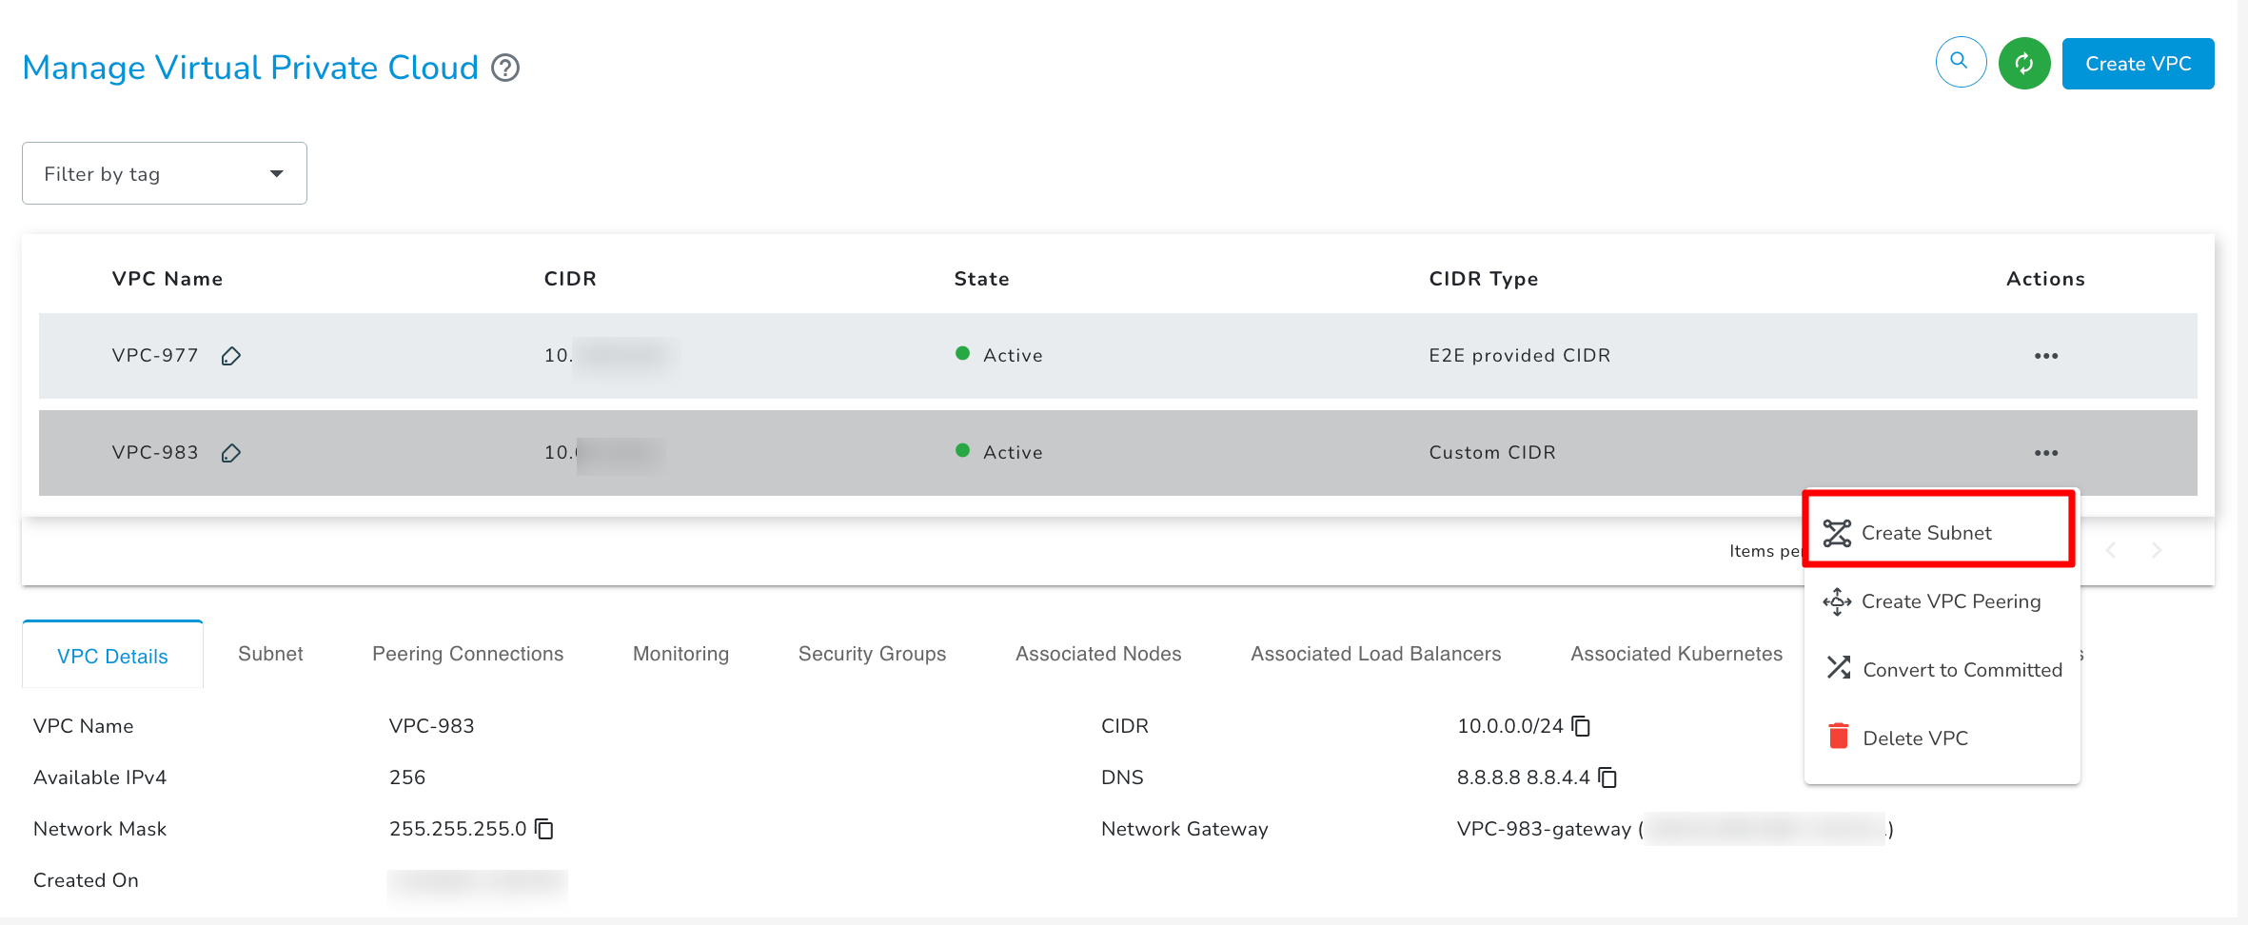The height and width of the screenshot is (925, 2248).
Task: Open the search panel
Action: click(x=1961, y=62)
